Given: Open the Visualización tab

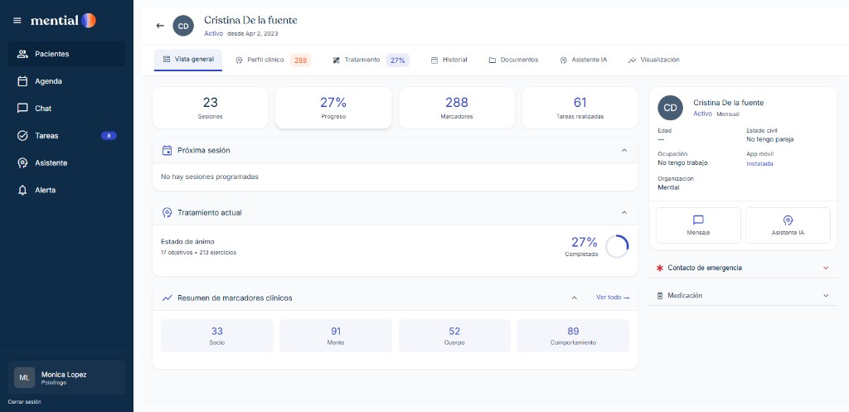Looking at the screenshot, I should click(x=653, y=60).
